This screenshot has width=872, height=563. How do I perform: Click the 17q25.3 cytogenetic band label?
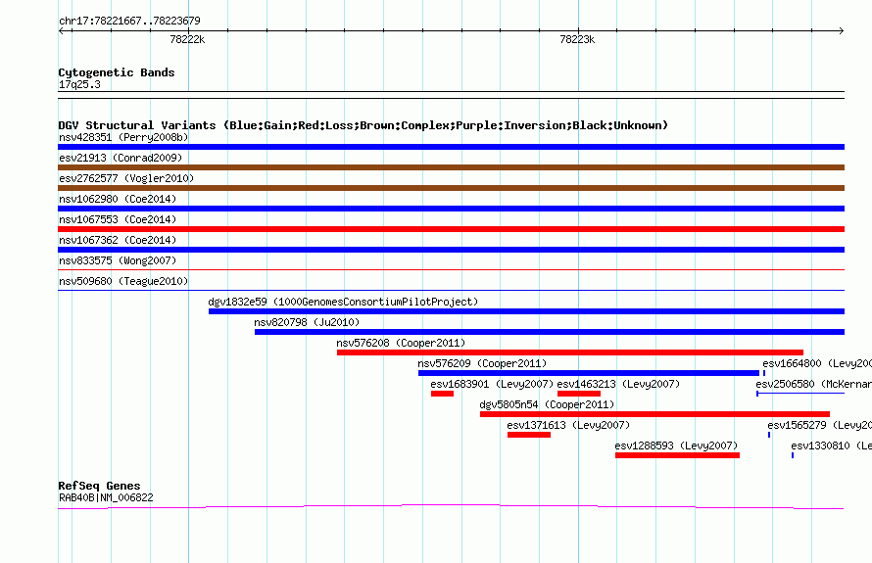coord(79,84)
